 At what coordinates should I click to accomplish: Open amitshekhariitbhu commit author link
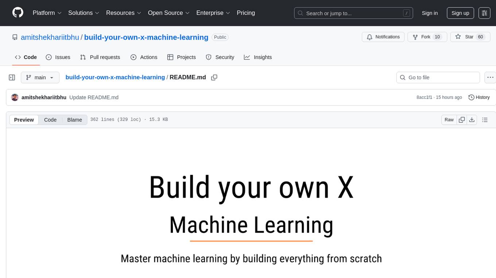(44, 97)
